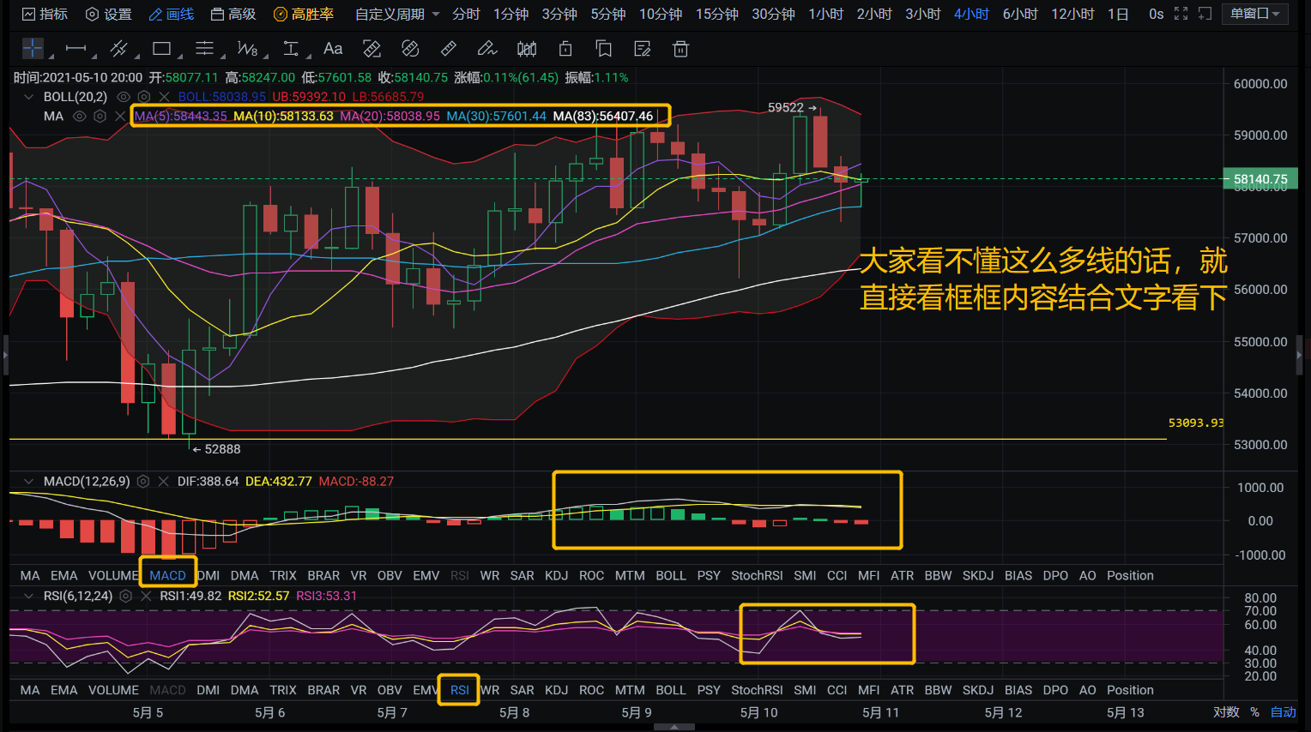Click the fullscreen icon near 0s
Image resolution: width=1311 pixels, height=732 pixels.
coord(1180,14)
